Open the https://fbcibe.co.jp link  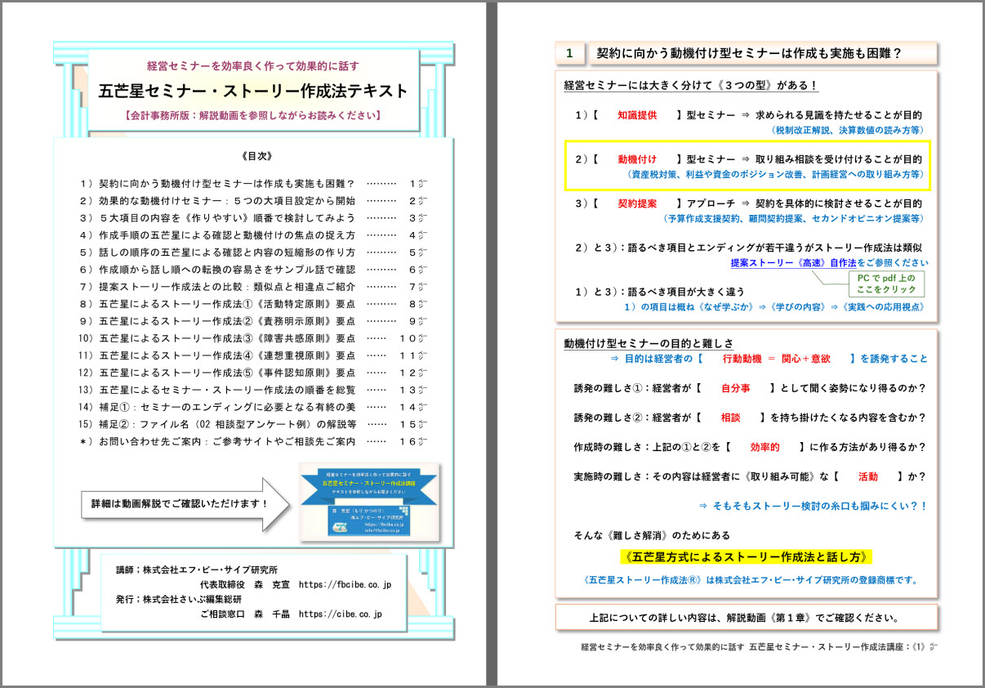coord(345,584)
